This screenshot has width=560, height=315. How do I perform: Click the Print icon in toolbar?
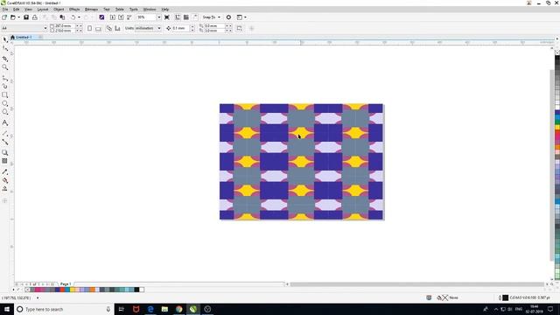[x=35, y=17]
